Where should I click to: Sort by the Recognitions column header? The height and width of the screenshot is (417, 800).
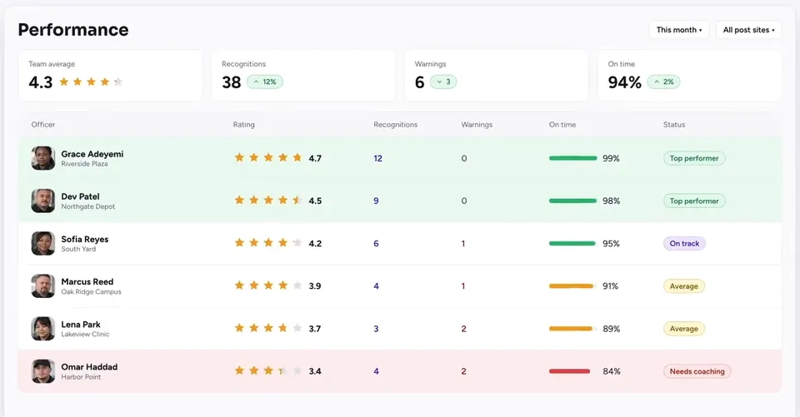395,124
